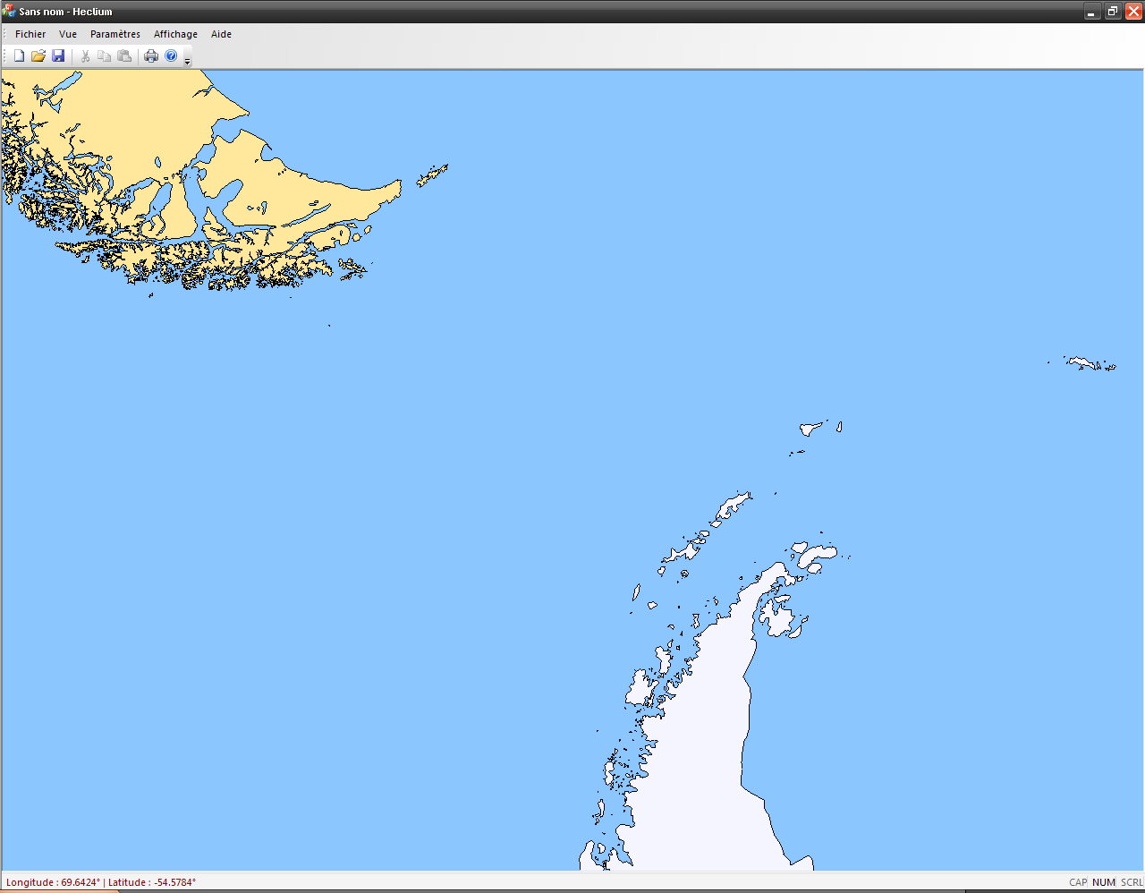
Task: Expand the Affichage menu
Action: click(x=175, y=34)
